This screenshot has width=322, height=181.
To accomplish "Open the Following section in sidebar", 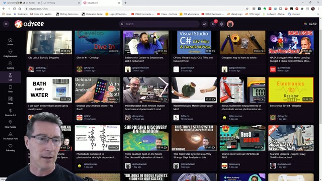I will (10, 147).
